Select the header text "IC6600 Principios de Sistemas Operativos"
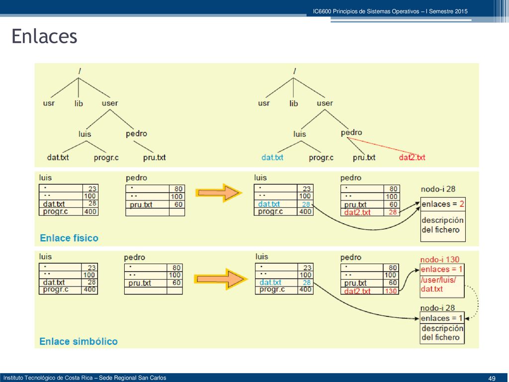Screen dimensions: 509x382 click(x=366, y=11)
